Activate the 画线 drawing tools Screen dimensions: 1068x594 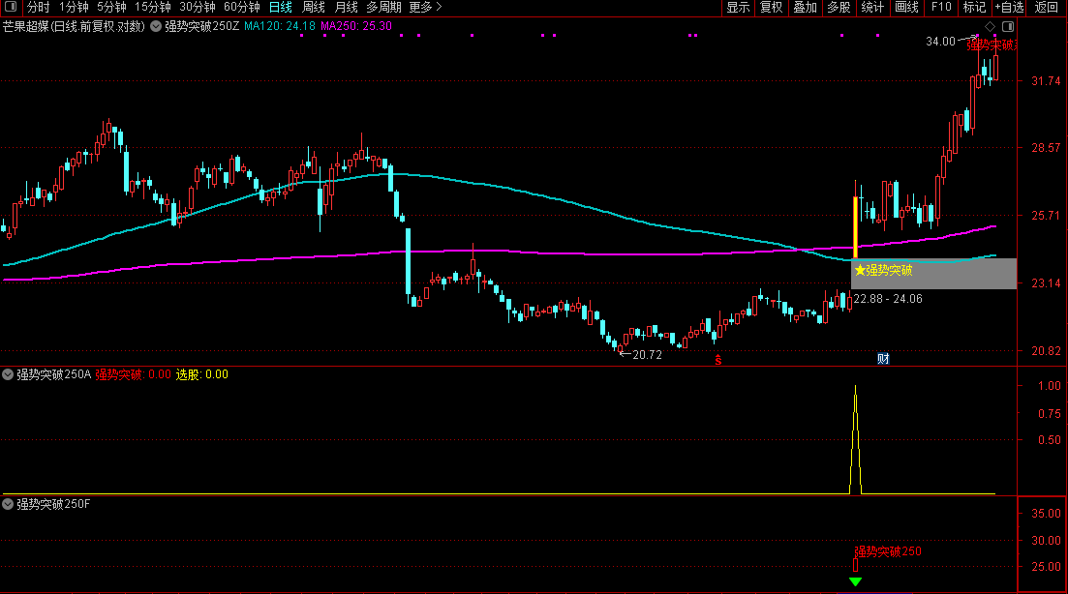[906, 8]
